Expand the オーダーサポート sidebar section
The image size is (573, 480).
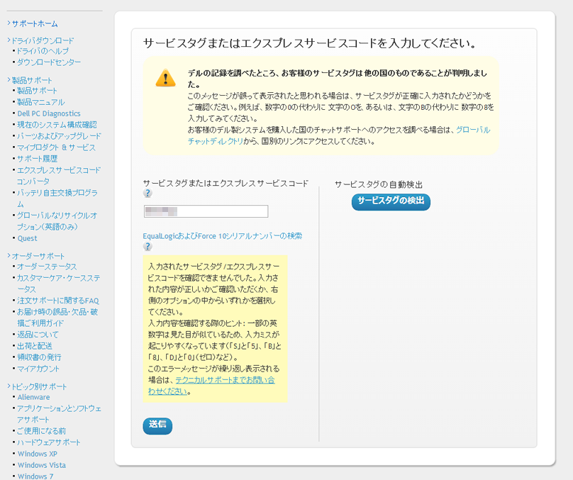point(38,255)
